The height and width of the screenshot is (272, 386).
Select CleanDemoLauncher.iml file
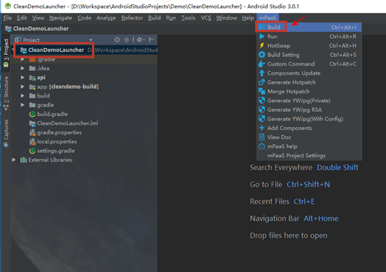[x=68, y=123]
